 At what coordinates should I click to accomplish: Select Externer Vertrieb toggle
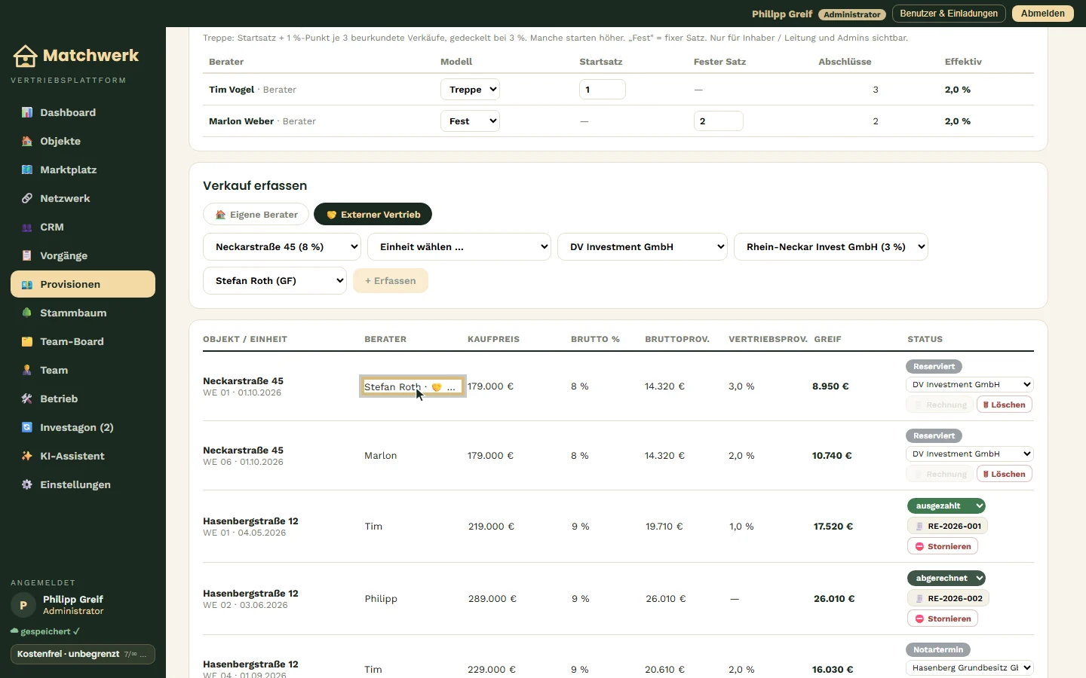click(x=373, y=214)
